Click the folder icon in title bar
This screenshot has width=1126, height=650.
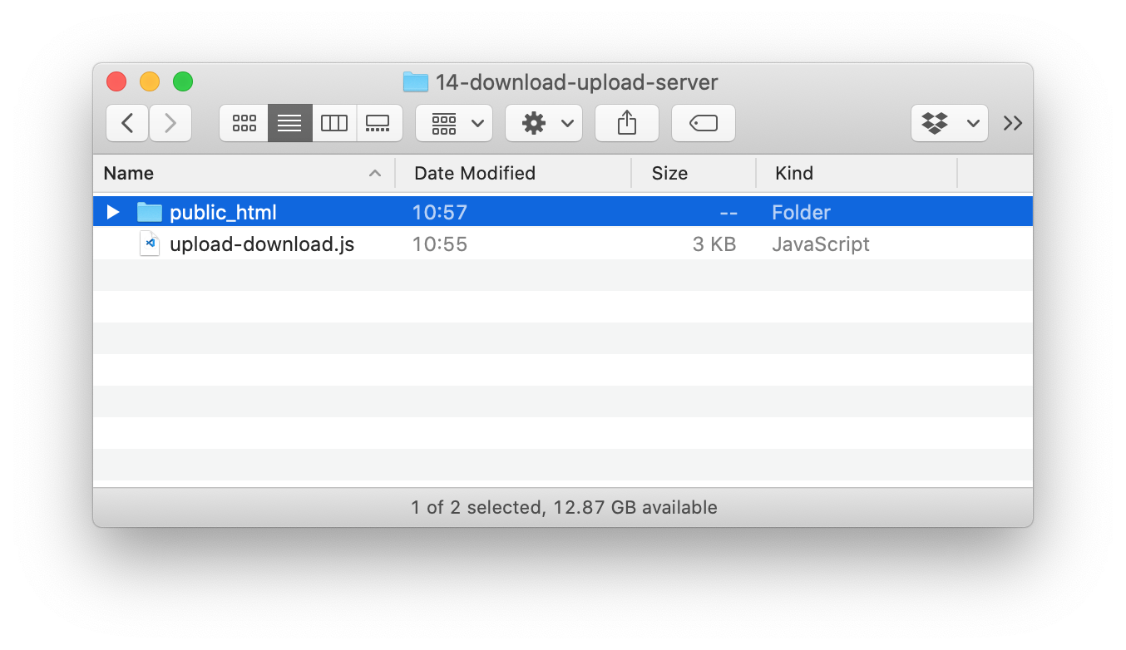pyautogui.click(x=415, y=82)
